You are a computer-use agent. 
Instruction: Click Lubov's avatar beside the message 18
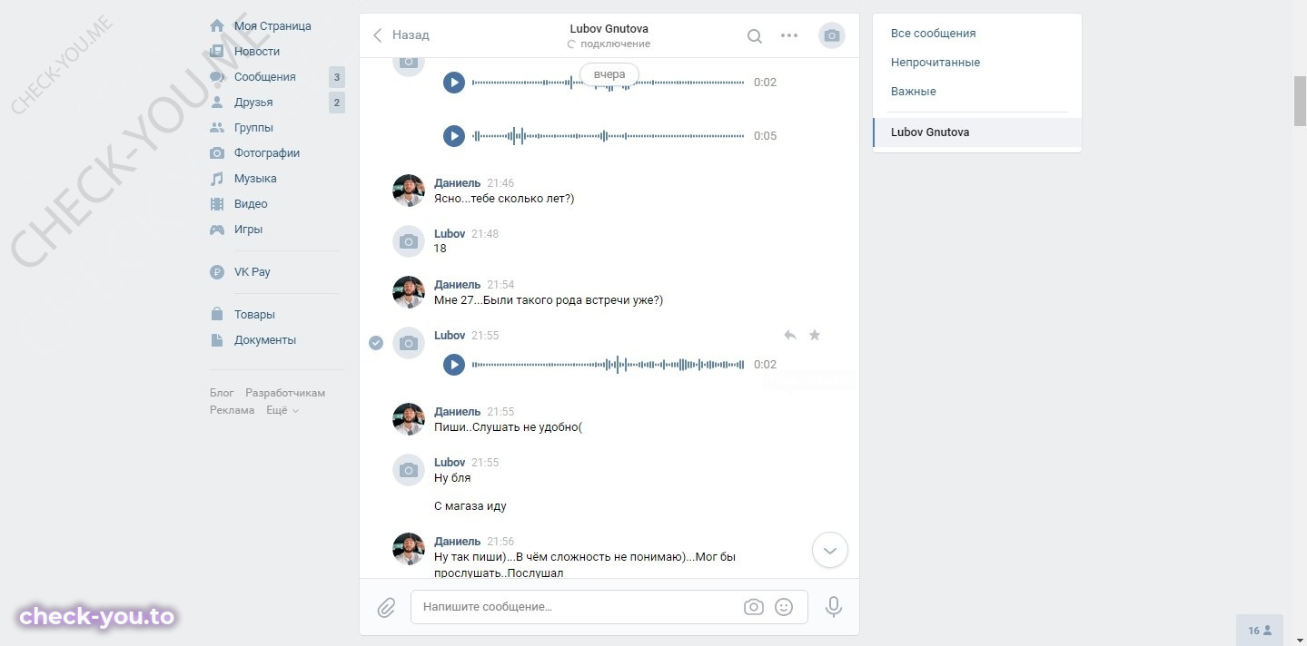[409, 241]
